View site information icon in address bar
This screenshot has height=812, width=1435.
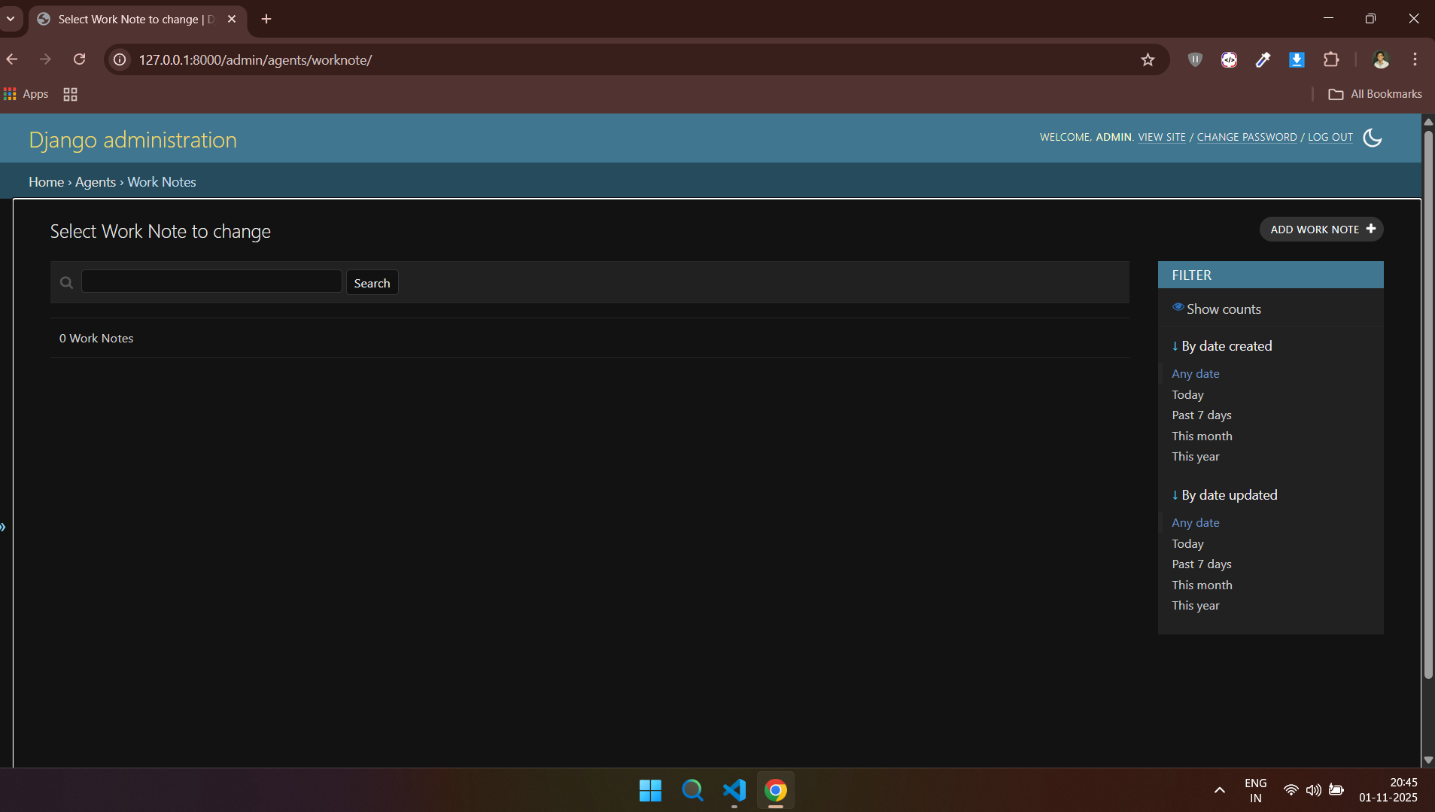120,59
